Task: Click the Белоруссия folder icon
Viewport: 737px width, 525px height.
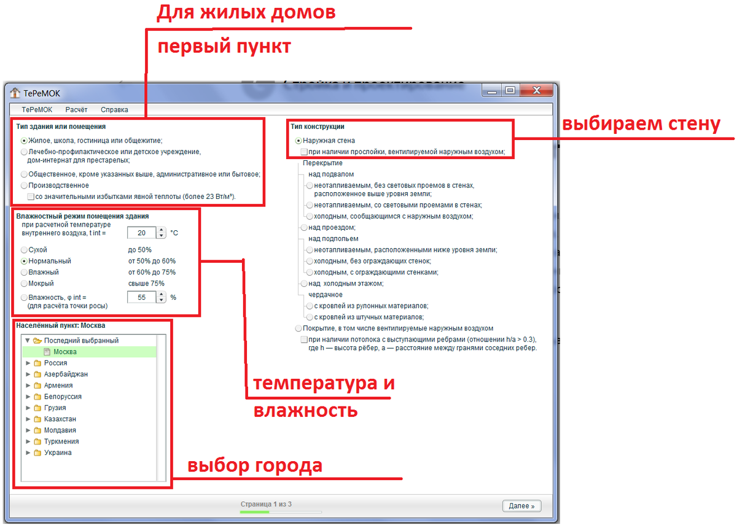Action: pyautogui.click(x=37, y=397)
